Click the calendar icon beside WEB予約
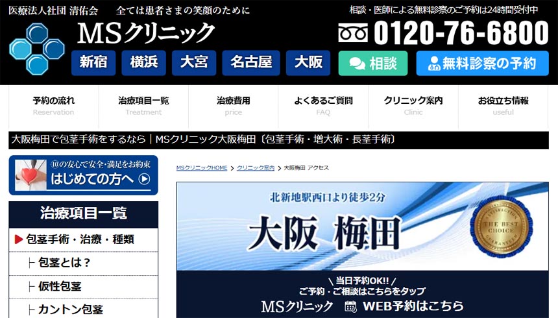Viewport: 558px width, 318px height. click(x=350, y=306)
